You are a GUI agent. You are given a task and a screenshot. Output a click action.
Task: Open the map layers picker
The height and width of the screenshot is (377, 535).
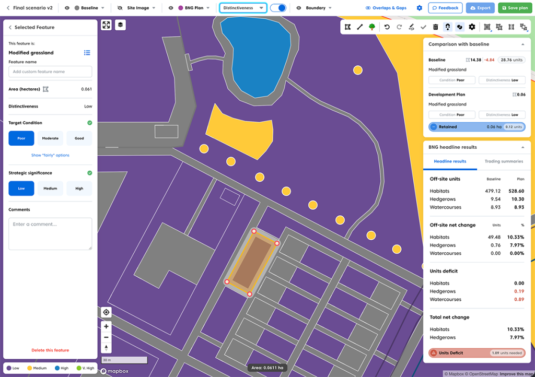point(120,25)
